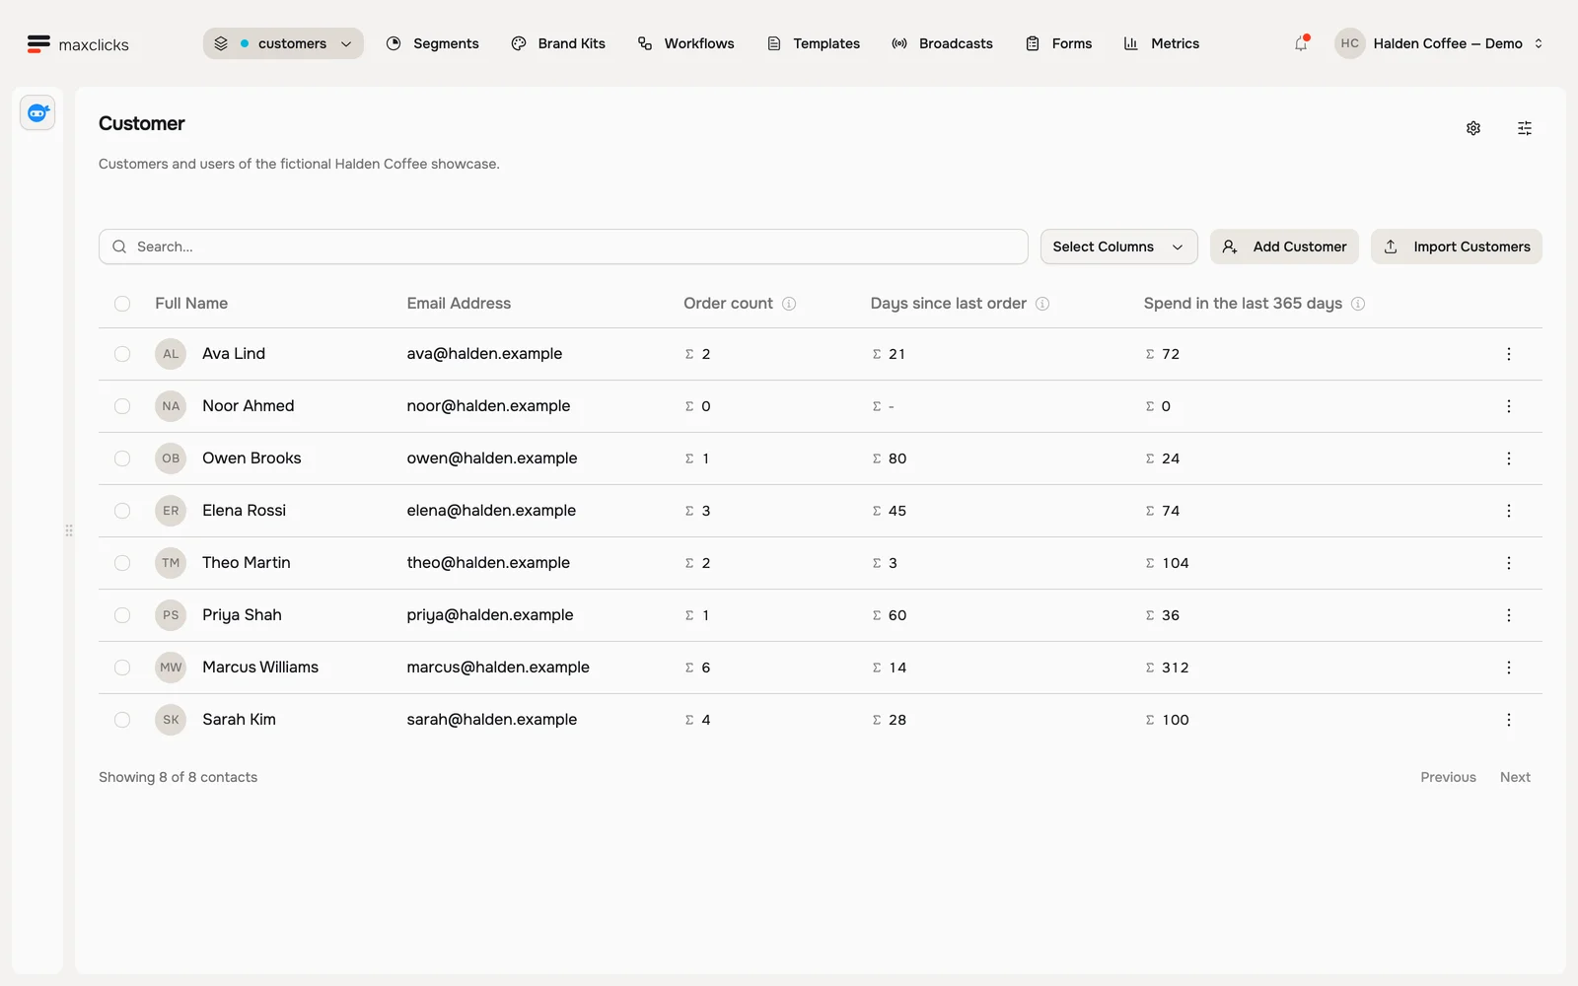Open row actions menu for Theo Martin
Image resolution: width=1578 pixels, height=986 pixels.
pos(1509,563)
